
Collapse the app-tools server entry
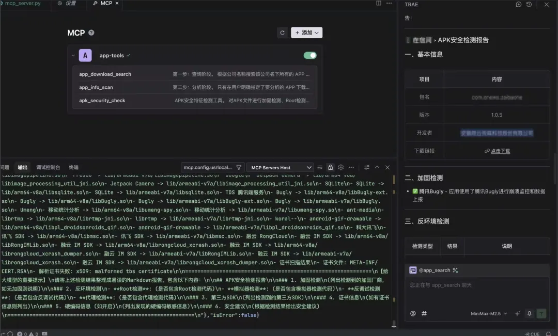(73, 55)
